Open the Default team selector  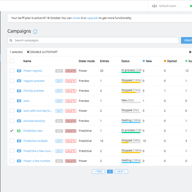[164, 6]
